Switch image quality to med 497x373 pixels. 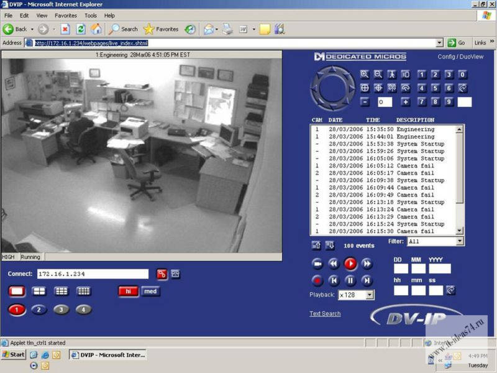150,291
